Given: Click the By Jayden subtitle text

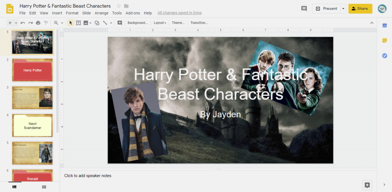Looking at the screenshot, I should click(x=220, y=115).
